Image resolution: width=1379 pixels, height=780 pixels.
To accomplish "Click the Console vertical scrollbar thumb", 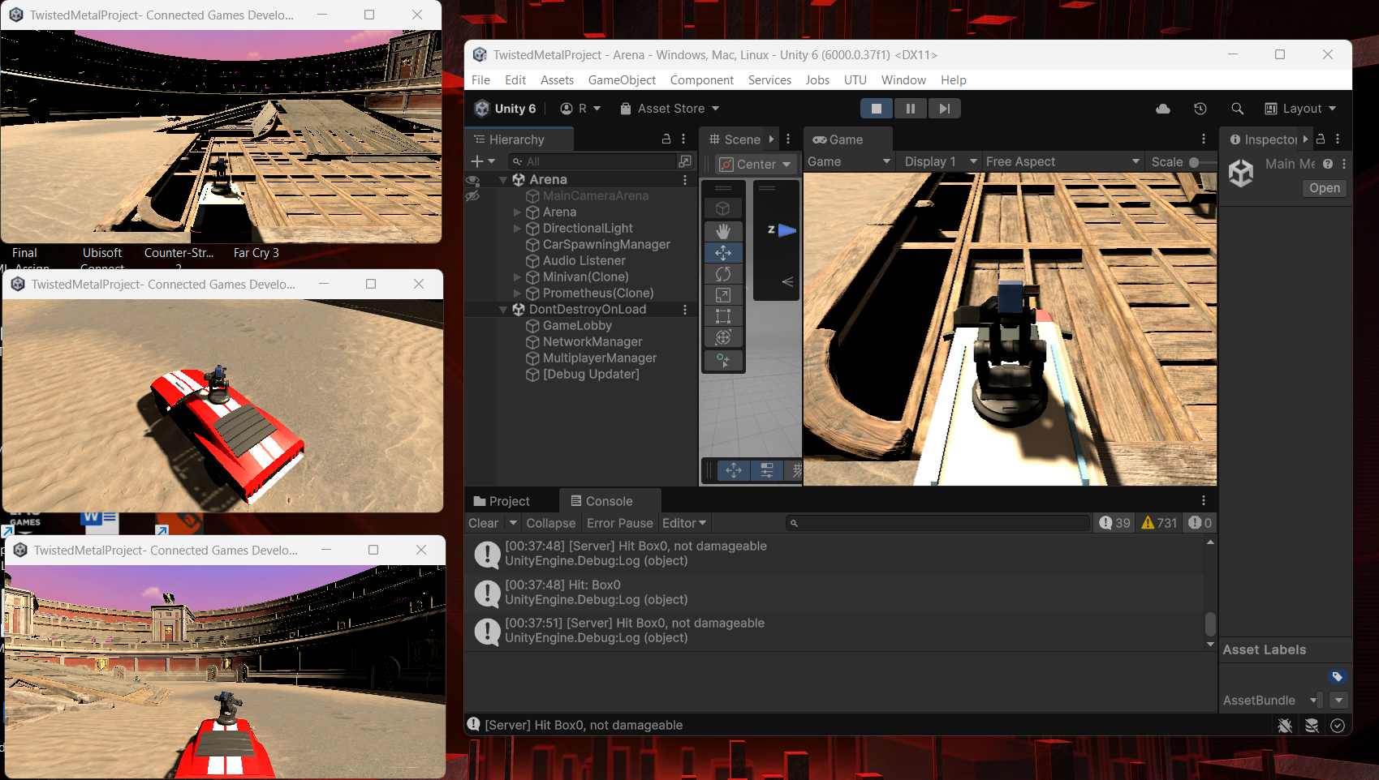I will pos(1210,624).
